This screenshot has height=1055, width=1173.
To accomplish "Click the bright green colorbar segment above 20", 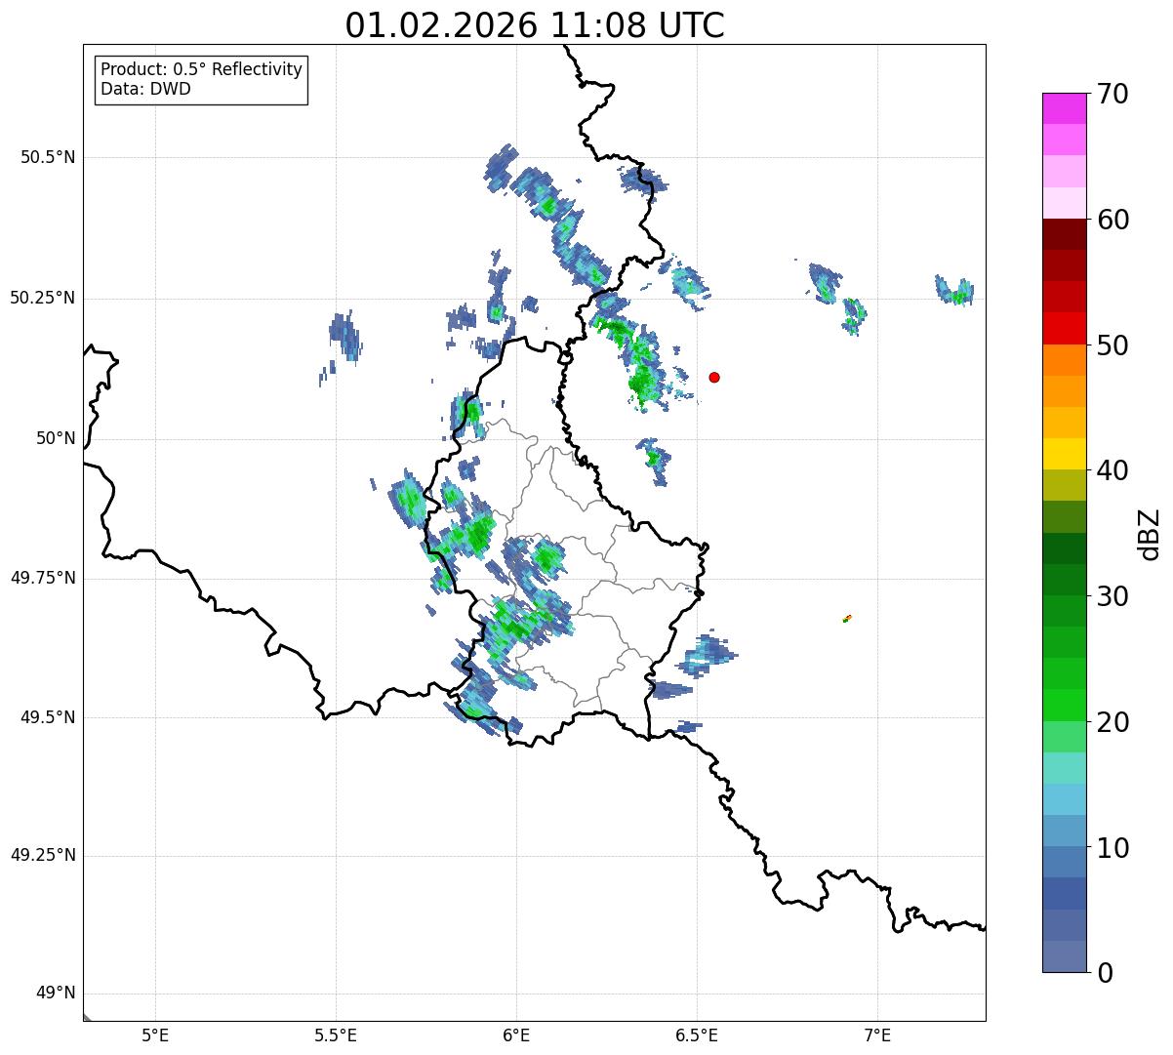I will click(x=1064, y=705).
